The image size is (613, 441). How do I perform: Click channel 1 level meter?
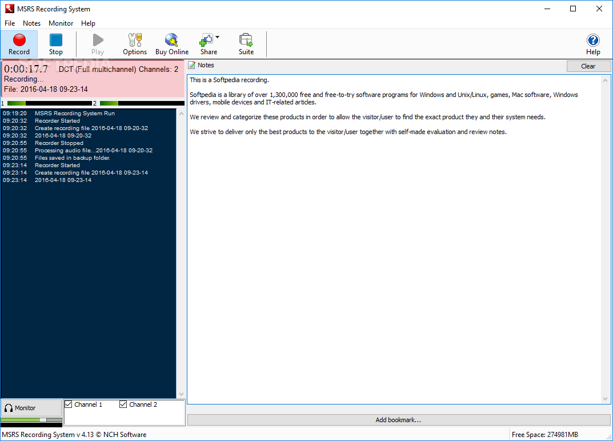[x=50, y=103]
